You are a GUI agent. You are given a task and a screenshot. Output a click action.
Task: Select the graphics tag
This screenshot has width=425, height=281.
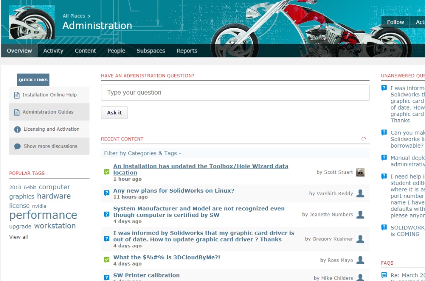pyautogui.click(x=22, y=196)
